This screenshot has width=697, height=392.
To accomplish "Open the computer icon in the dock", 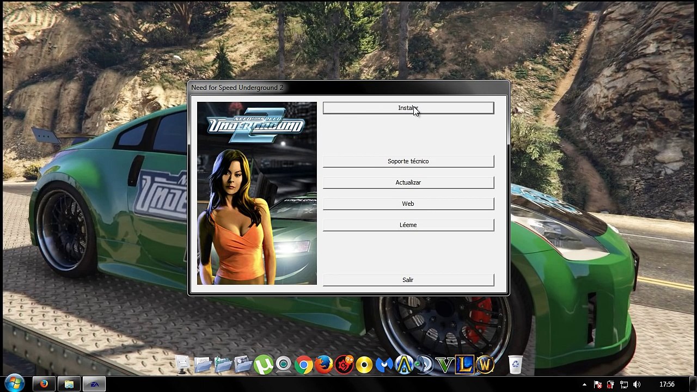I will pos(182,364).
